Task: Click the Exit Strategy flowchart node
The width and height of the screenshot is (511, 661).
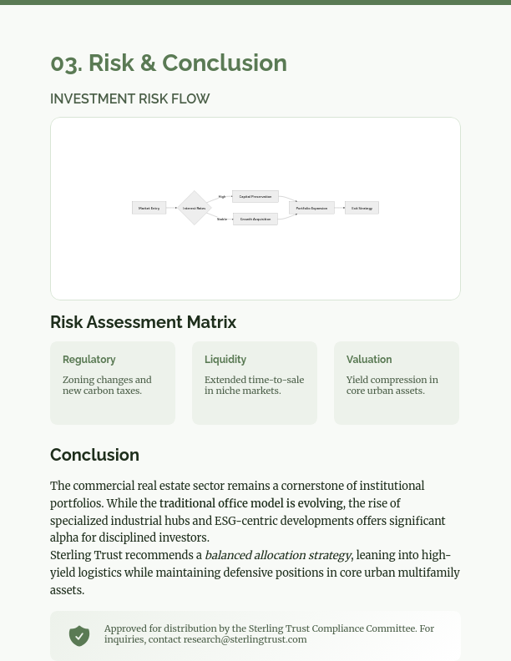Action: [362, 208]
